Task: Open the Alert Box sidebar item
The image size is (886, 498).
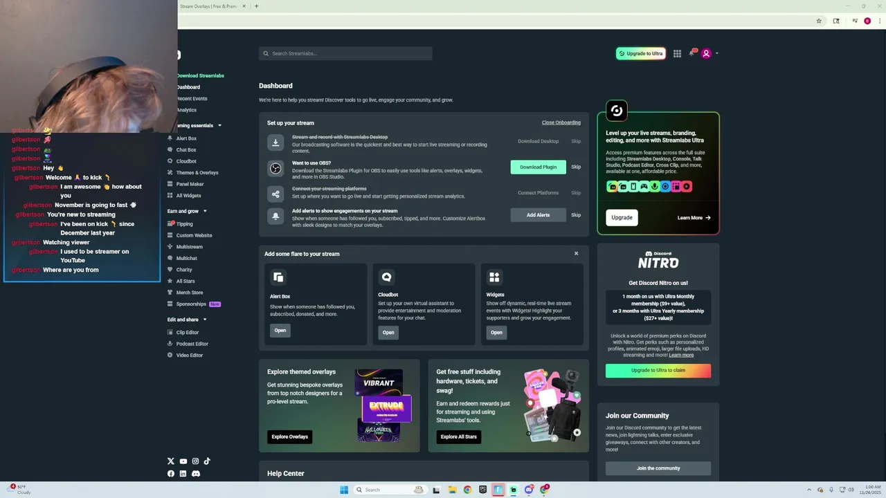Action: point(186,138)
